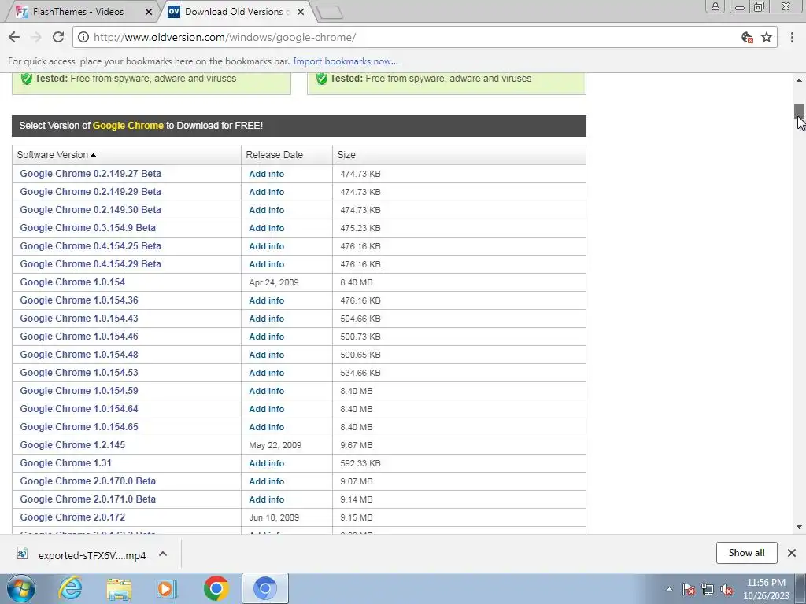Close the Download Old Versions tab

click(301, 12)
